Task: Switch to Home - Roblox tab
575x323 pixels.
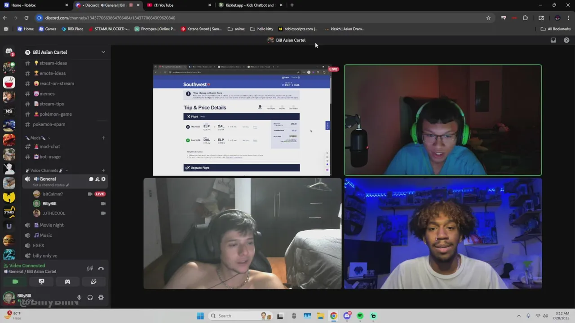Action: (x=36, y=5)
